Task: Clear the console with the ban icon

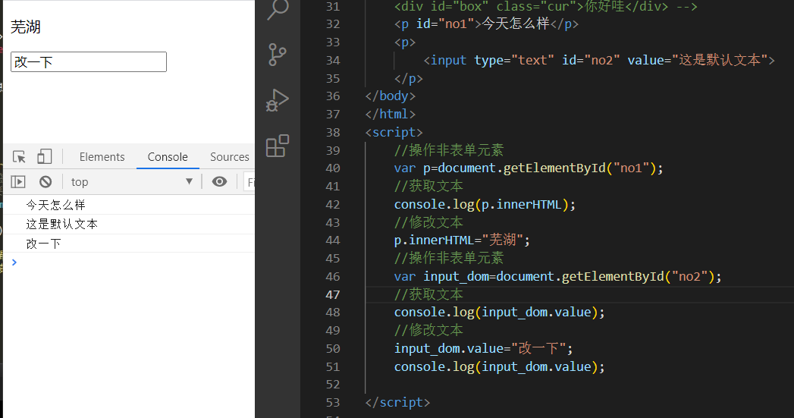Action: pos(46,181)
